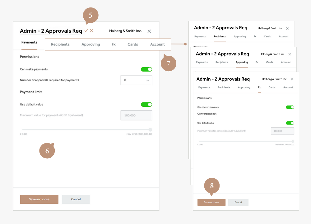Select Payments tab in Fx dialog
Image resolution: width=311 pixels, height=224 pixels.
coord(204,87)
